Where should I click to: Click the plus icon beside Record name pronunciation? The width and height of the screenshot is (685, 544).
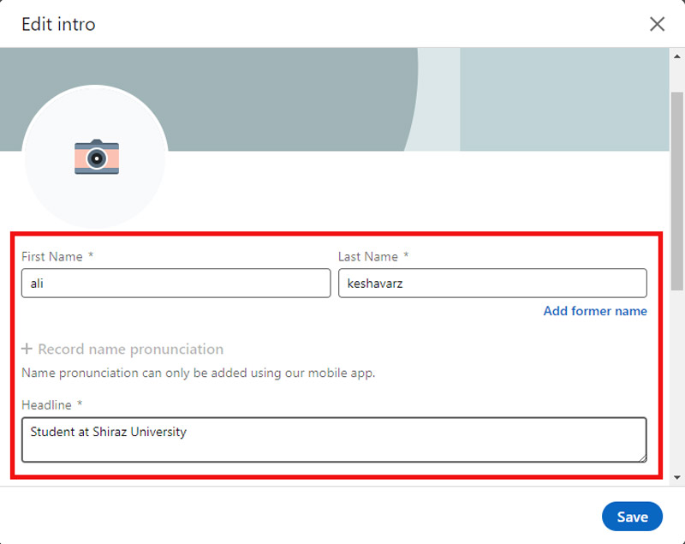27,350
